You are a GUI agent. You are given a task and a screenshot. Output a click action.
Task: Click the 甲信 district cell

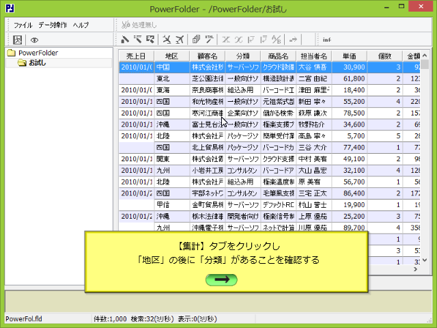[171, 205]
